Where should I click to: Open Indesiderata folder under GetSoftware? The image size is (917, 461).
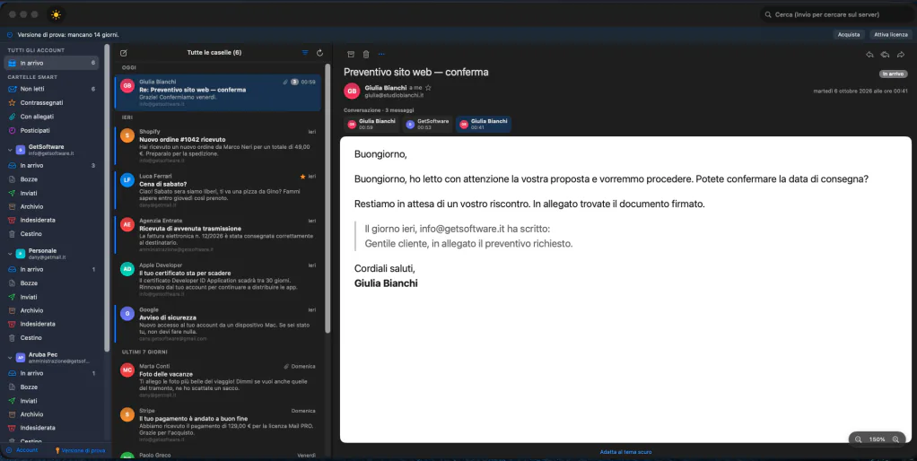(51, 220)
